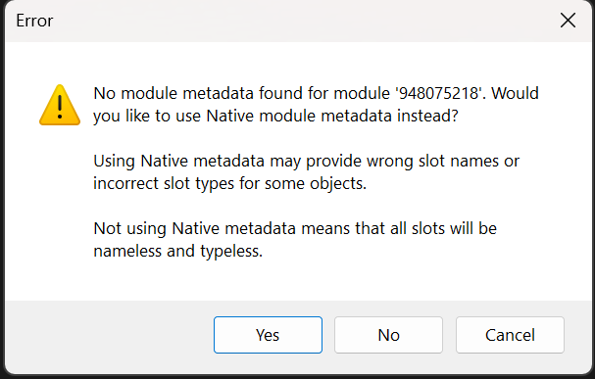
Task: Click the word 'Would' in the message
Action: click(x=515, y=93)
